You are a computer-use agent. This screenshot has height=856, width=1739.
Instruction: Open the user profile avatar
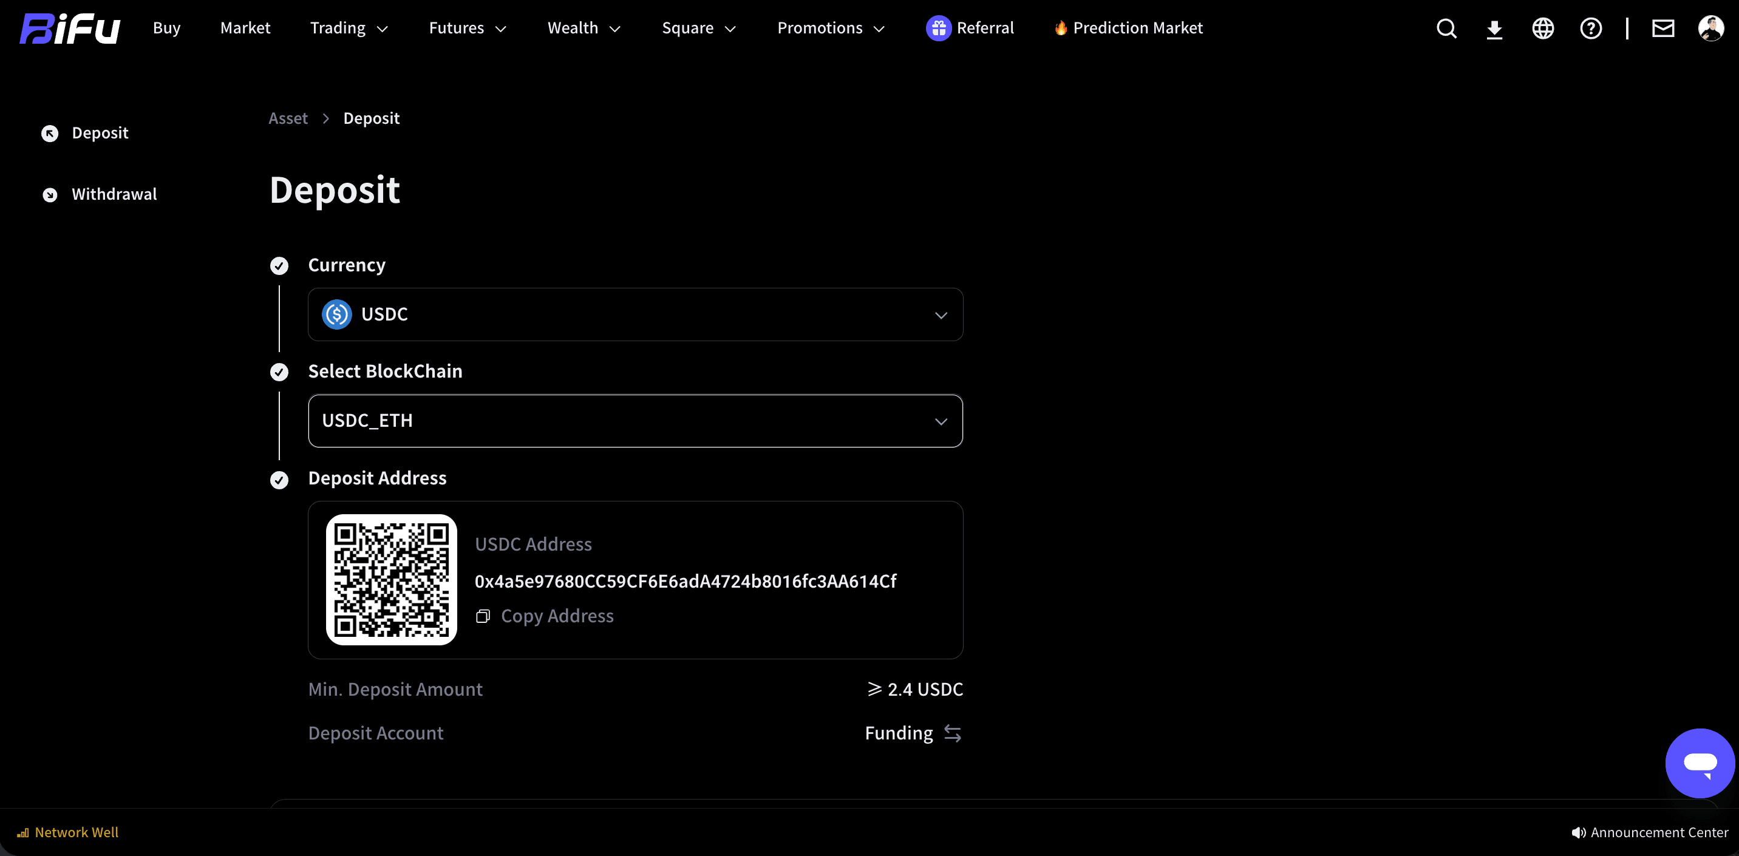click(1710, 29)
